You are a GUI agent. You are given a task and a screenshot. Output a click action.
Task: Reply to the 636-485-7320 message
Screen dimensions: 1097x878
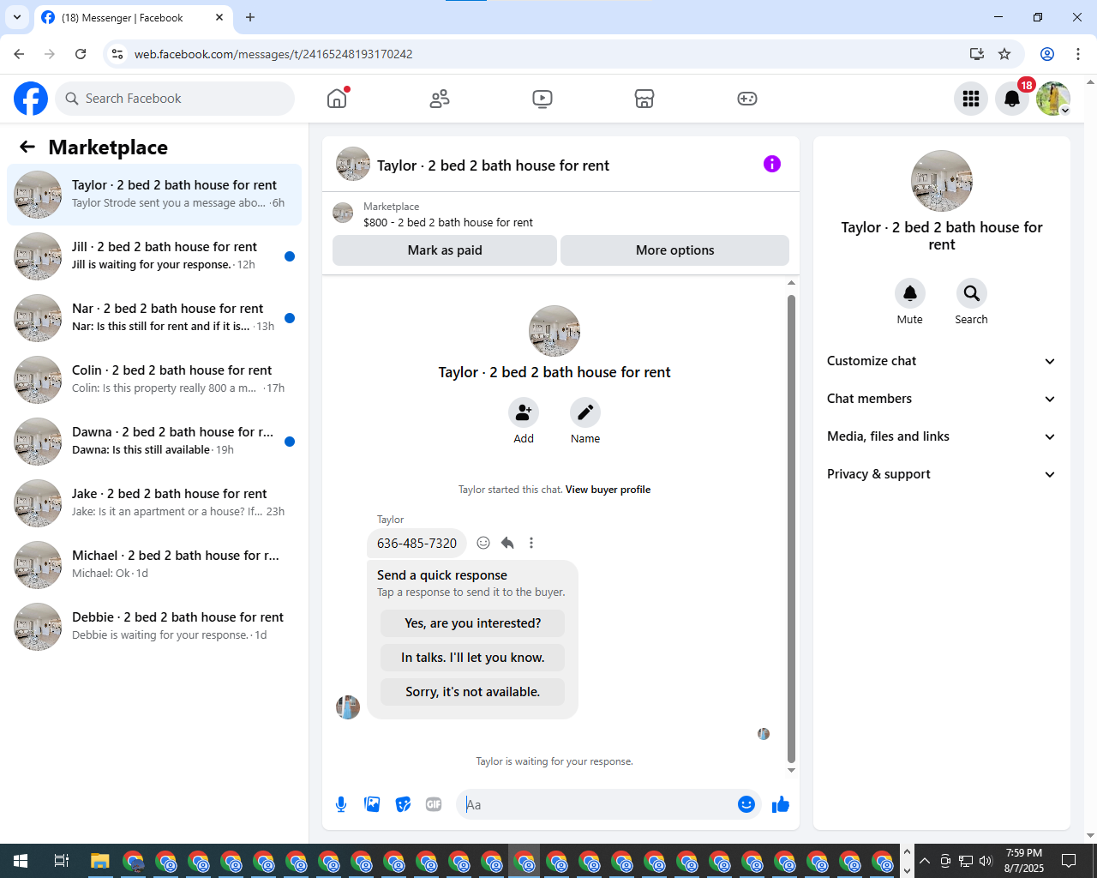tap(507, 543)
